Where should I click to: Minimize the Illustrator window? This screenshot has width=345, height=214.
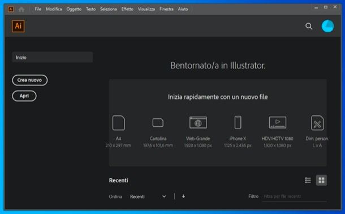pos(316,7)
